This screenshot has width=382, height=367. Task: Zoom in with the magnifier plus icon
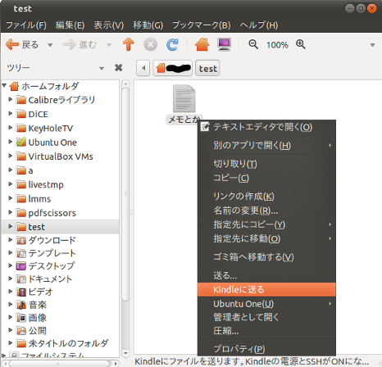[x=301, y=44]
